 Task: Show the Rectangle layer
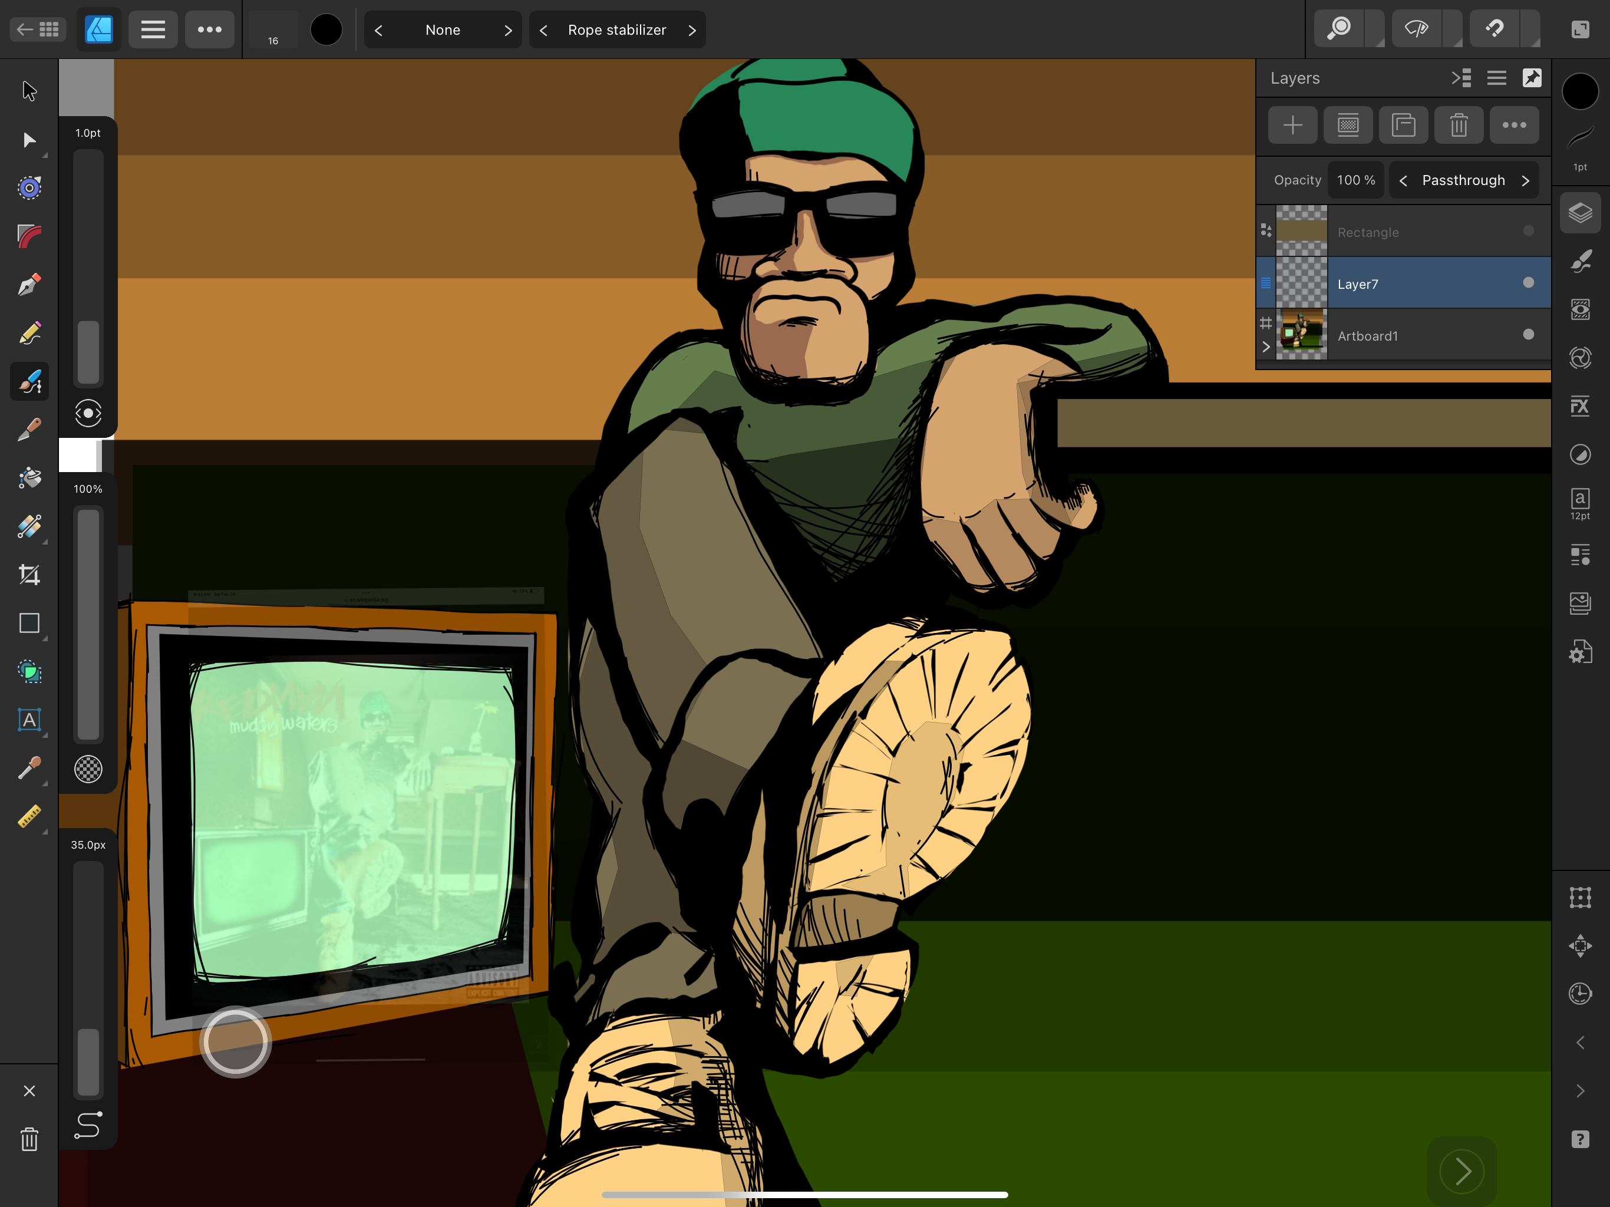pos(1527,231)
